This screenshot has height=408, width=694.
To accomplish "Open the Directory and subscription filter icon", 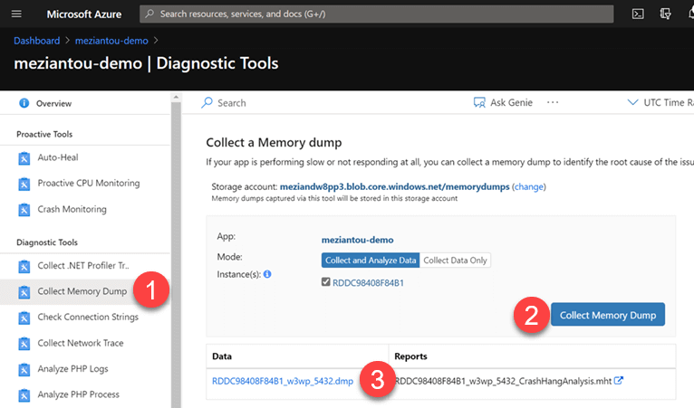I will [666, 14].
